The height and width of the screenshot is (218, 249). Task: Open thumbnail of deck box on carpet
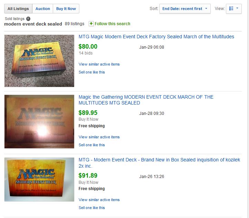(39, 61)
